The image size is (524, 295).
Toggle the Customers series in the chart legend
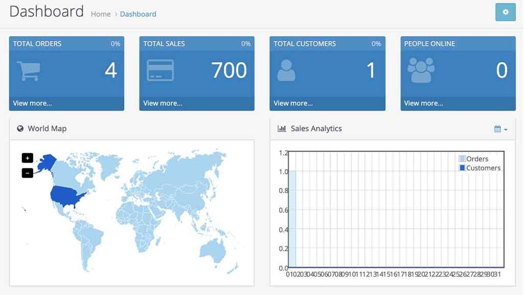[480, 167]
